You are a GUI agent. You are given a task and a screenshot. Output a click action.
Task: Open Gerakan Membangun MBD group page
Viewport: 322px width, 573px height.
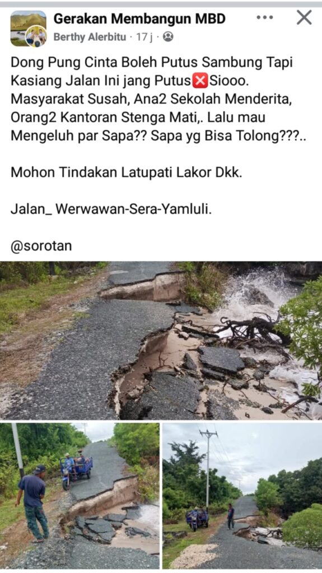(x=139, y=18)
